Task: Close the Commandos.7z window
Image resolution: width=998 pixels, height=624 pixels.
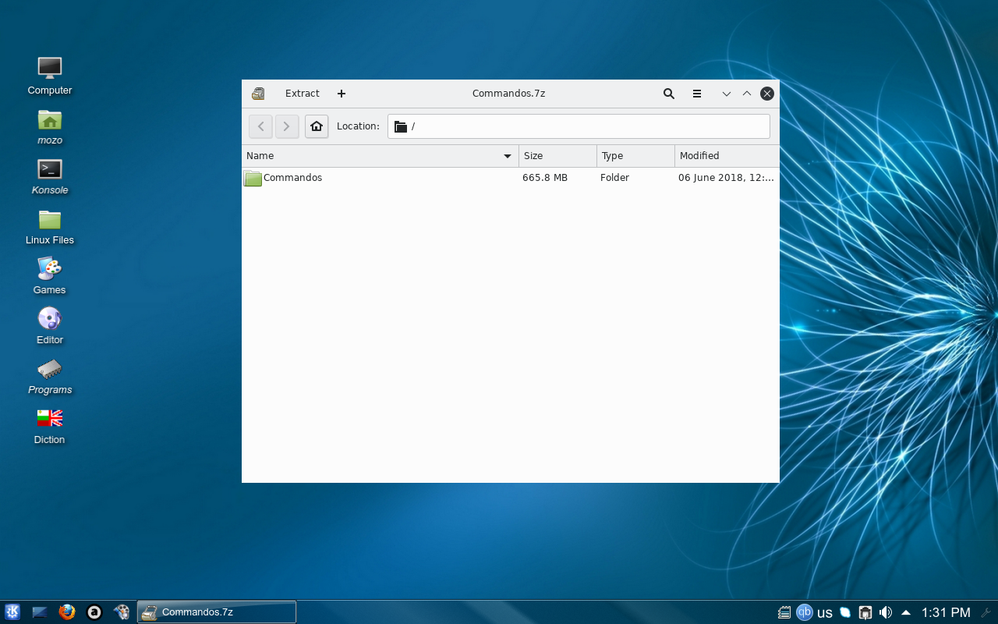Action: (767, 94)
